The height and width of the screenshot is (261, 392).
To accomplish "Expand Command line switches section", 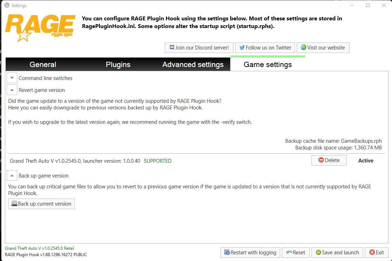I will tap(12, 78).
